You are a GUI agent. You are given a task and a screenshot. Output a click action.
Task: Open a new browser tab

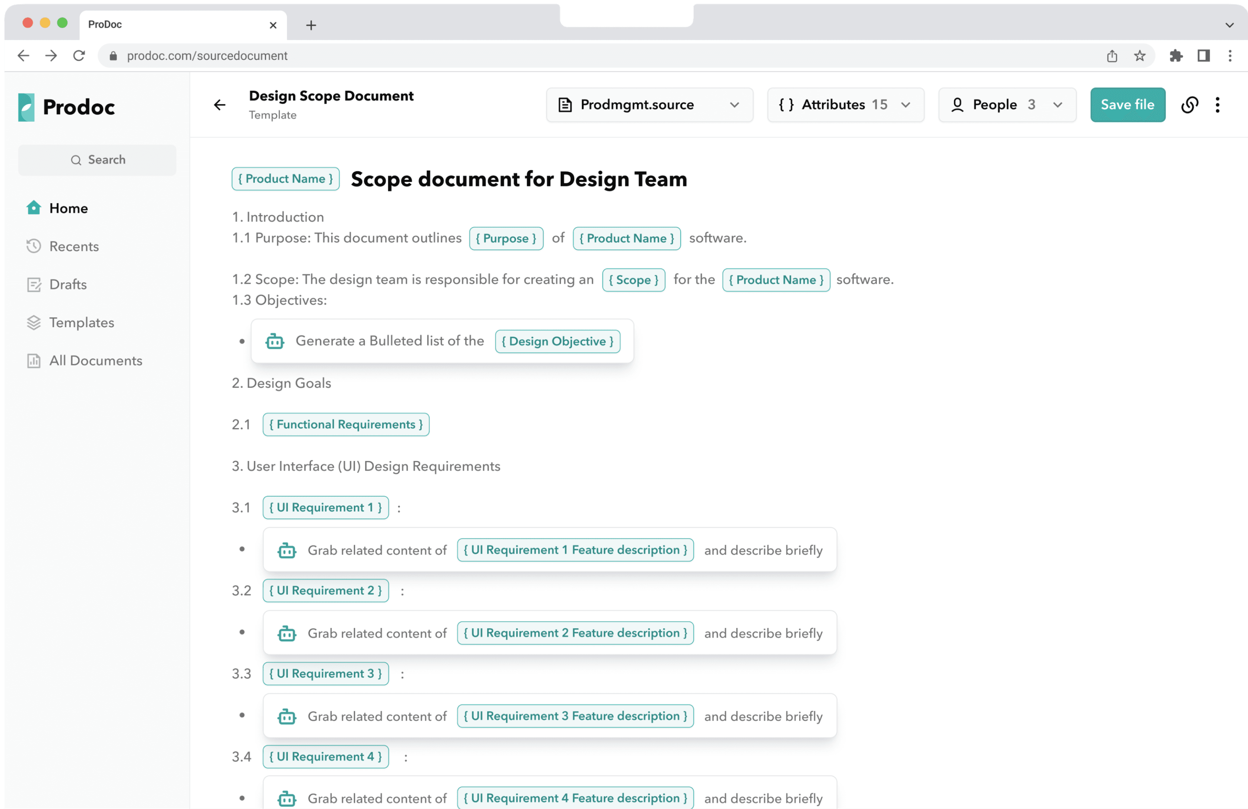click(x=311, y=25)
